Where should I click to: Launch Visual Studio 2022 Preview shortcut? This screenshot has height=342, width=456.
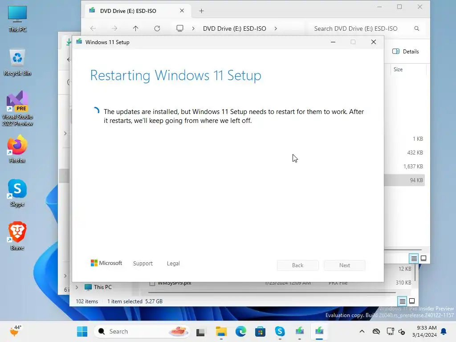pos(17,108)
